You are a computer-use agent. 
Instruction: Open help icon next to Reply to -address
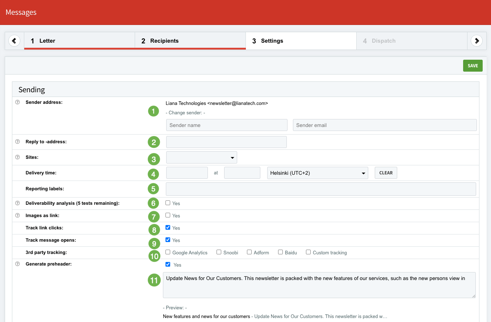pyautogui.click(x=17, y=142)
